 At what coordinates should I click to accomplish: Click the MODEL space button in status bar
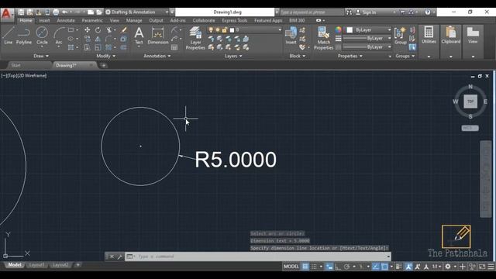pos(291,267)
